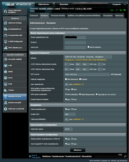Open the Hungarian language dropdown
This screenshot has width=129, height=162.
pos(117,4)
